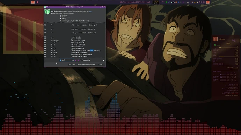Select the mb-jgtools-ce screenshot row
The height and width of the screenshot is (135, 241).
(75, 55)
